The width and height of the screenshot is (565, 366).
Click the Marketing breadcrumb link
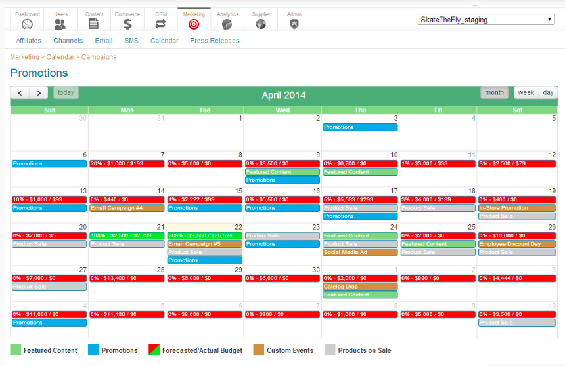(x=24, y=57)
